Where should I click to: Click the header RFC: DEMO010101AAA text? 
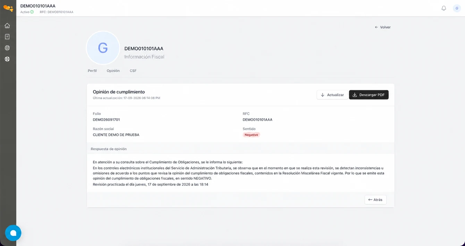(57, 12)
